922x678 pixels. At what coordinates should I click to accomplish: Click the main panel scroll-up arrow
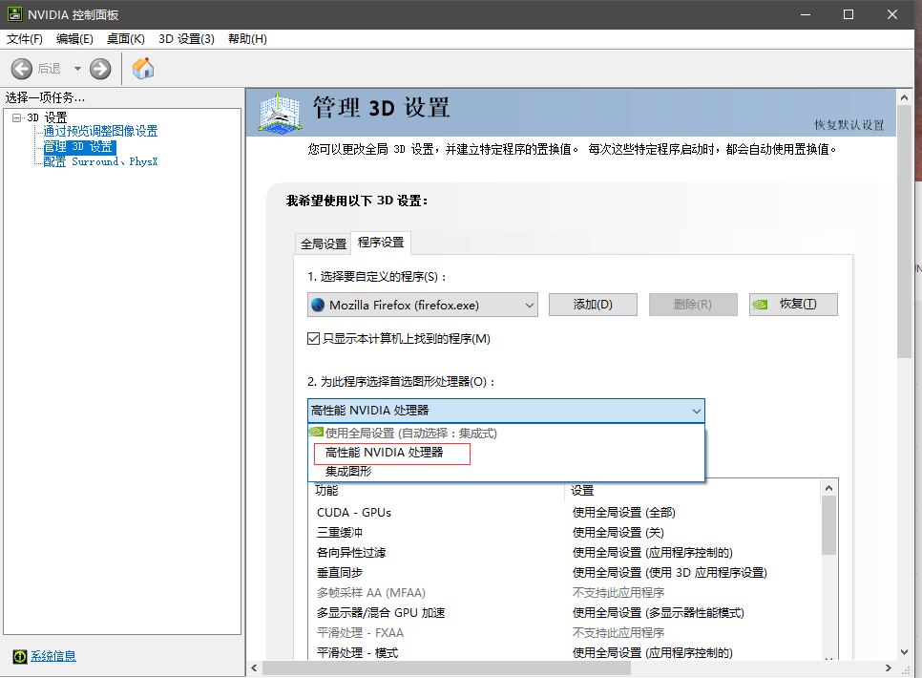click(x=905, y=97)
